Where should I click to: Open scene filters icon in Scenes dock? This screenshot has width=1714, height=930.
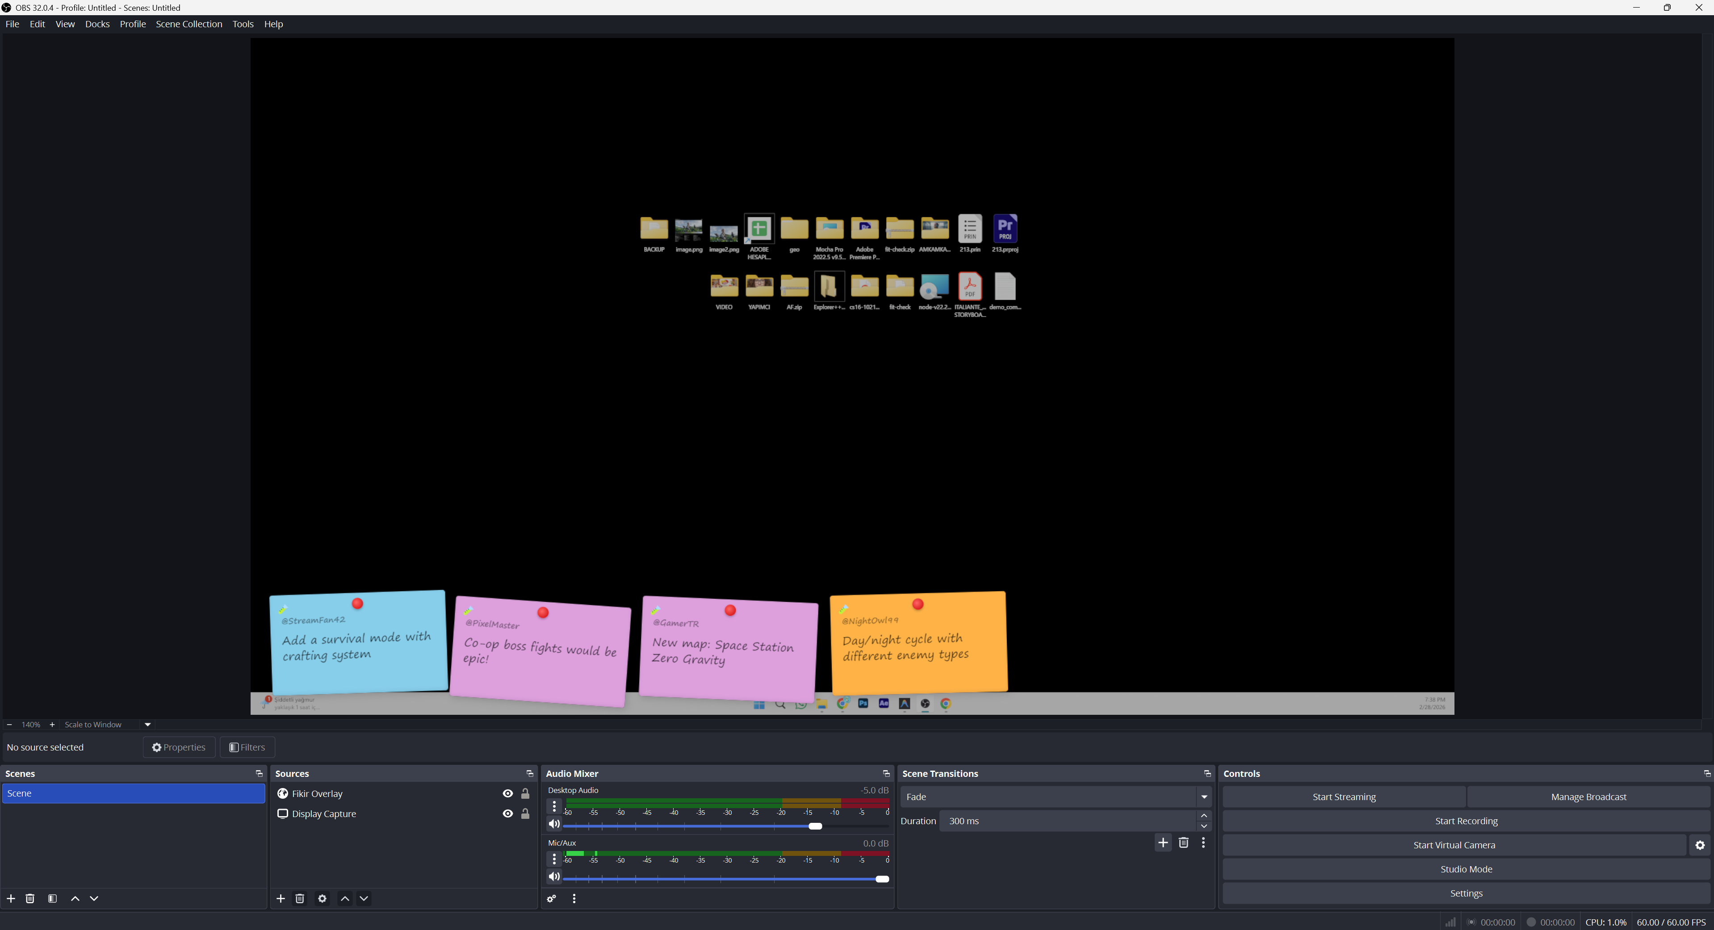pos(53,899)
